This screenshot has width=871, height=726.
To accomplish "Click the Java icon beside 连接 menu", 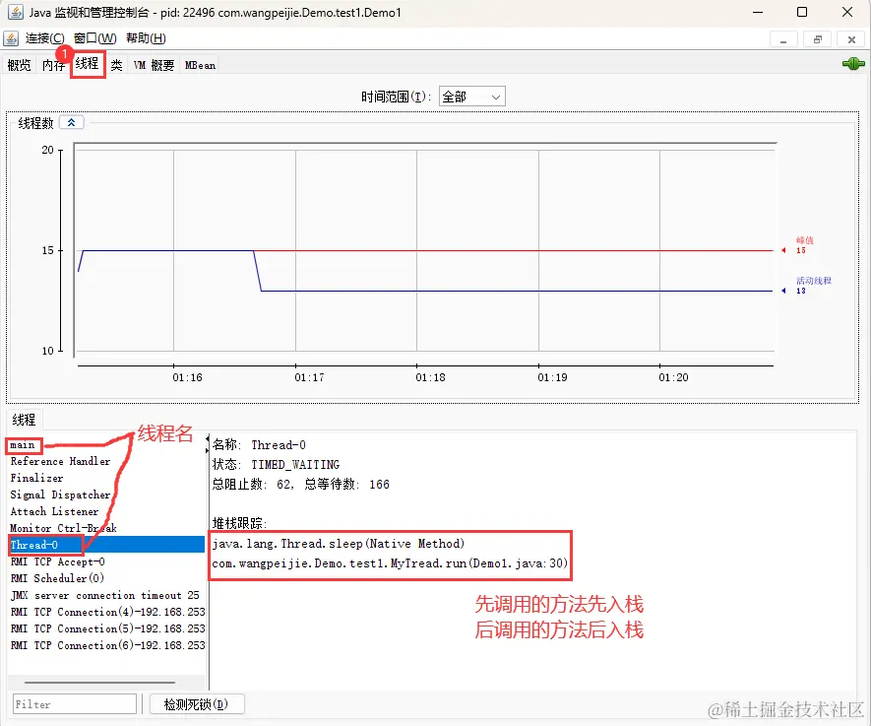I will tap(11, 38).
